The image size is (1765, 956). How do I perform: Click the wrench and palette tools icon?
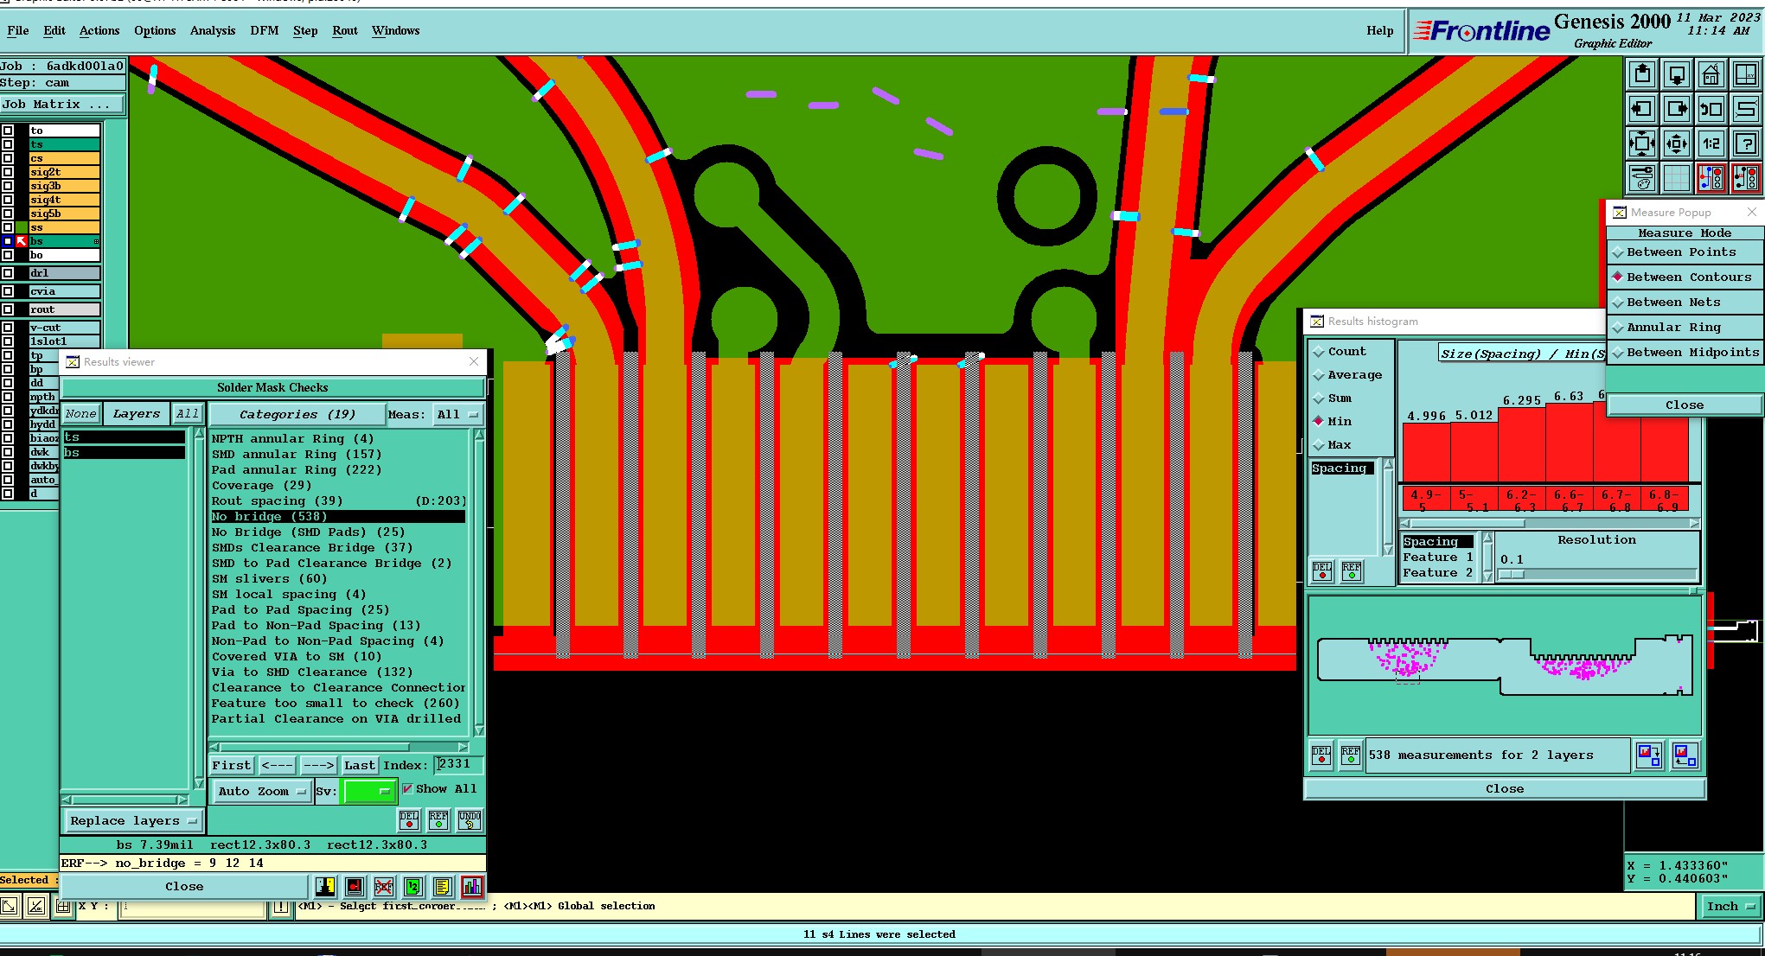click(x=1641, y=179)
